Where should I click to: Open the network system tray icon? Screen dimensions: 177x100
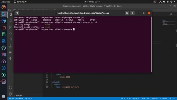[160, 2]
